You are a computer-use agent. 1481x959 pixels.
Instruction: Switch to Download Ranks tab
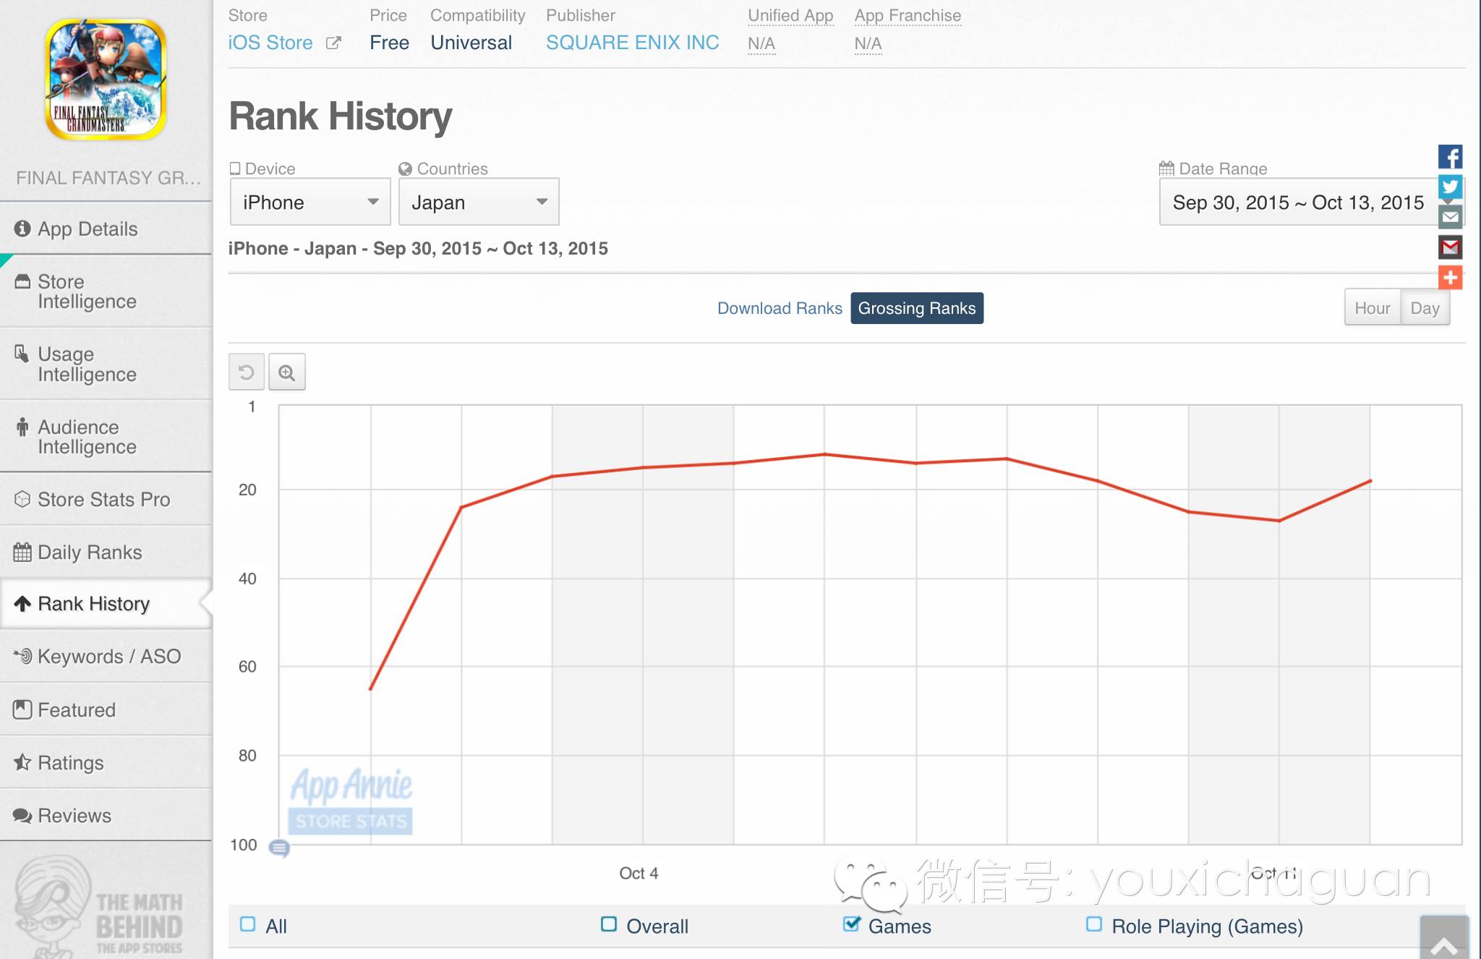779,308
